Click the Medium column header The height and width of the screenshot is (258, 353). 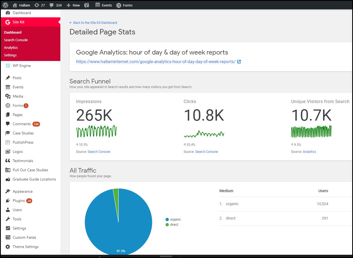click(x=226, y=191)
